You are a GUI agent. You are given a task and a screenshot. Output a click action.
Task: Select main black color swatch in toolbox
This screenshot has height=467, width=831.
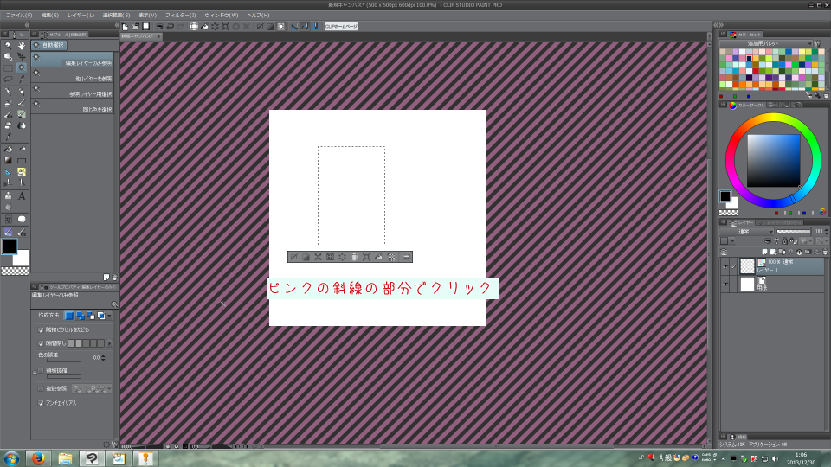click(x=9, y=246)
